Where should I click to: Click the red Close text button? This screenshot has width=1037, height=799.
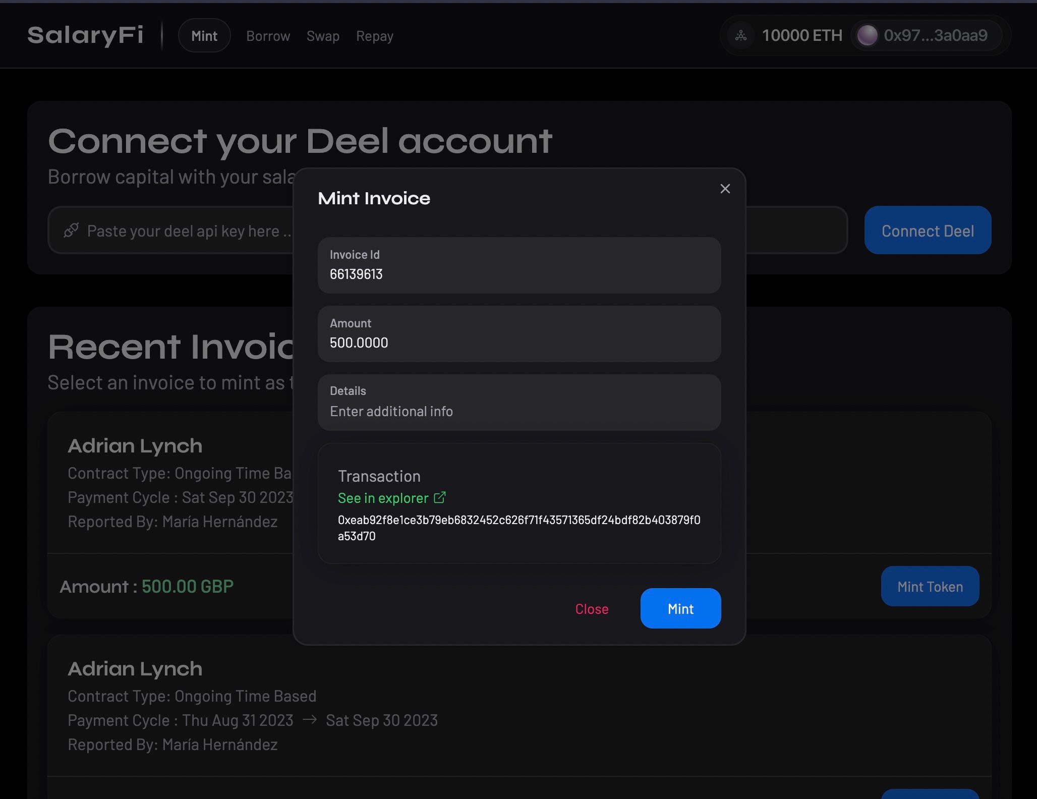point(592,609)
